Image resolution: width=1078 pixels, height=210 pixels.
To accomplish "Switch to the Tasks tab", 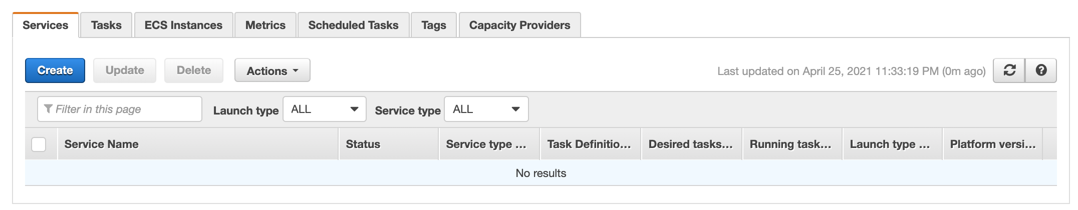I will click(106, 25).
